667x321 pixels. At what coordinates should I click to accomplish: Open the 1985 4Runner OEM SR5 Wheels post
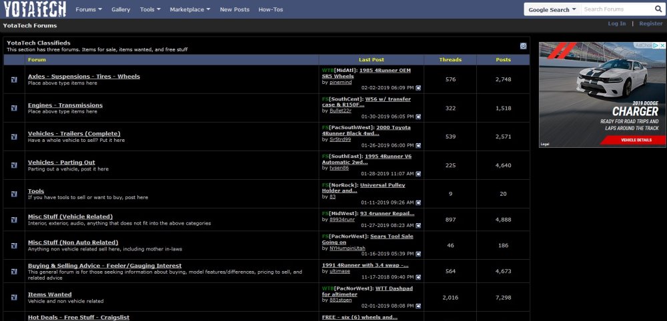pyautogui.click(x=367, y=73)
